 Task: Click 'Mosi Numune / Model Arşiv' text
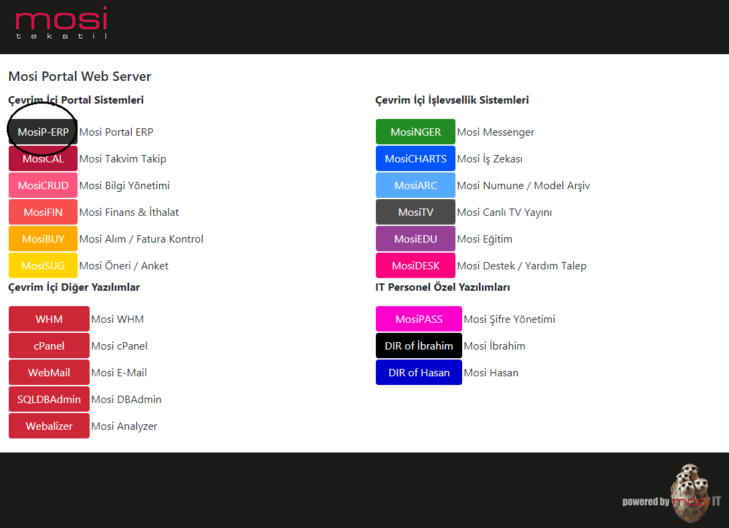coord(524,185)
